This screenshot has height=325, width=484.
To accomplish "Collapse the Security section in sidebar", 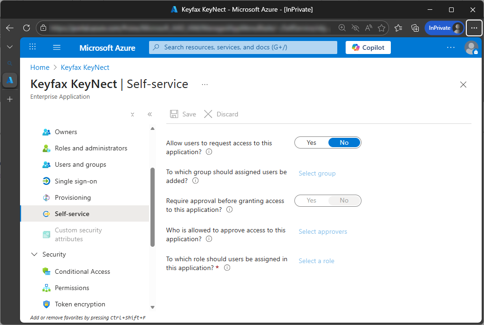I will [x=34, y=254].
